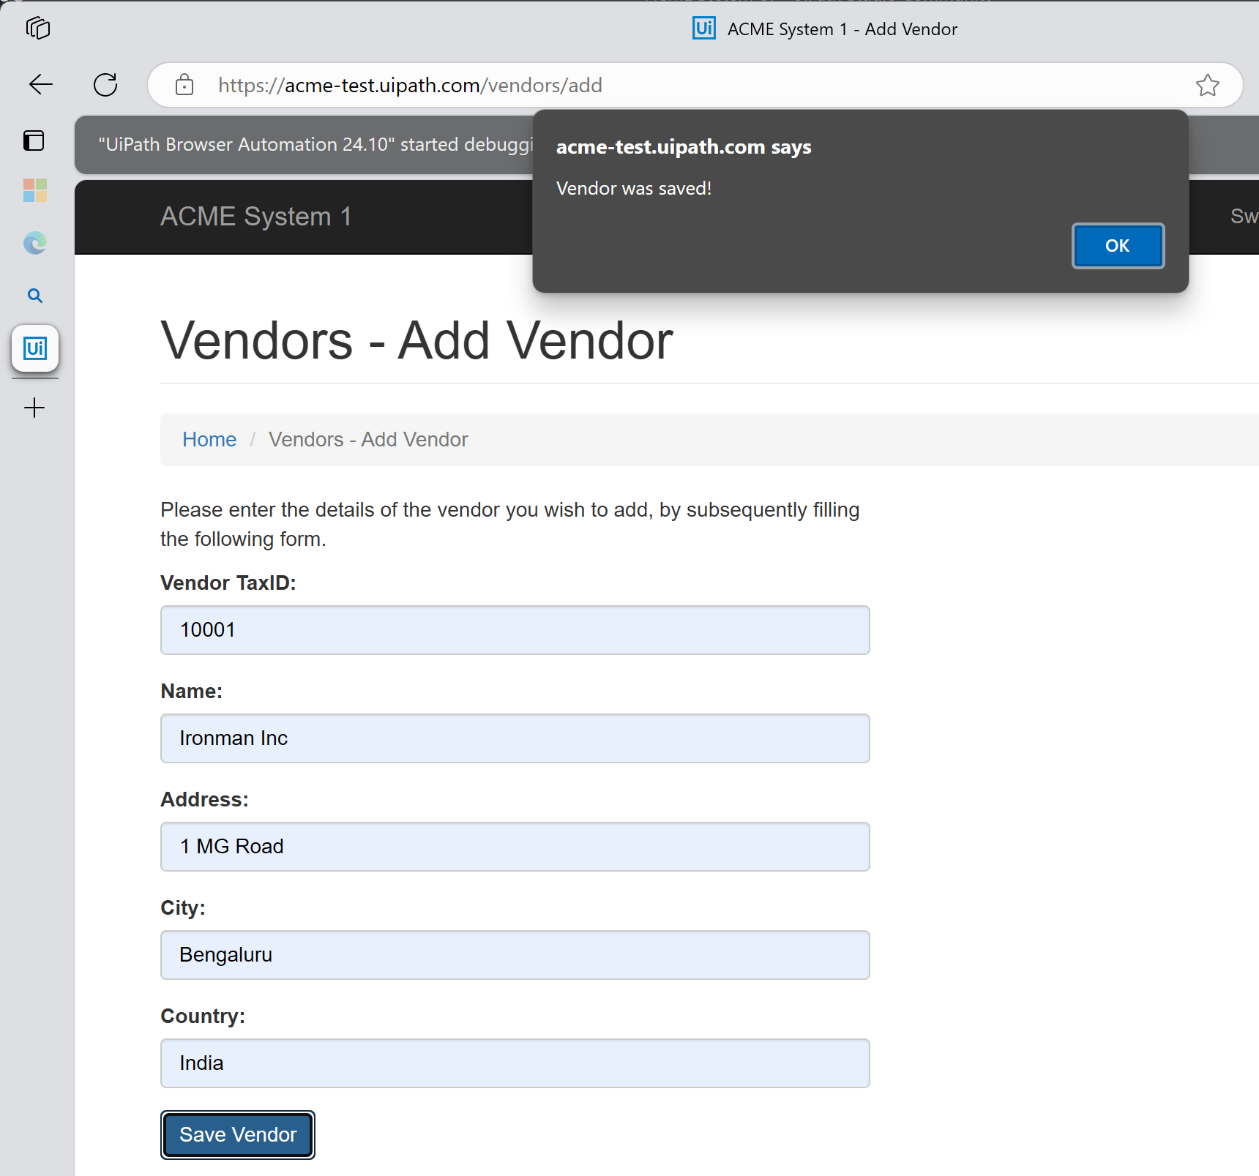Open the ACME System 1 brand link
The image size is (1259, 1176).
pyautogui.click(x=256, y=217)
